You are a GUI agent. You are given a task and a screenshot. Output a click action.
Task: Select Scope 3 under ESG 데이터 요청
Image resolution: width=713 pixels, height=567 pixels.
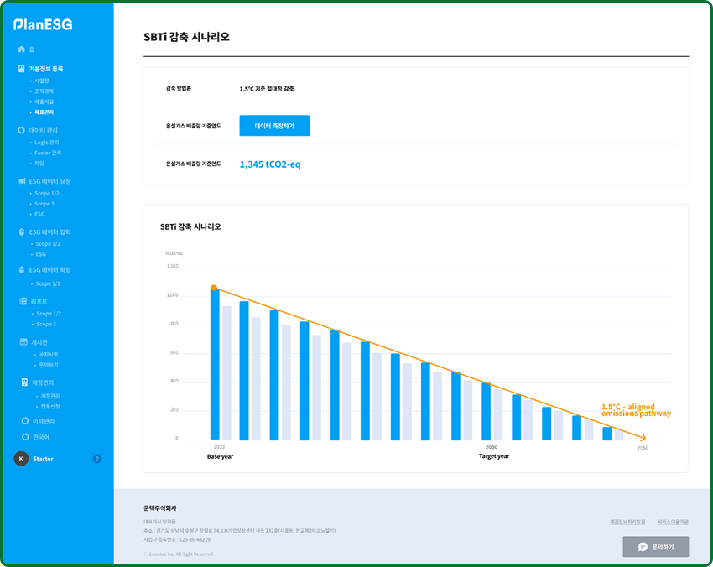click(44, 204)
